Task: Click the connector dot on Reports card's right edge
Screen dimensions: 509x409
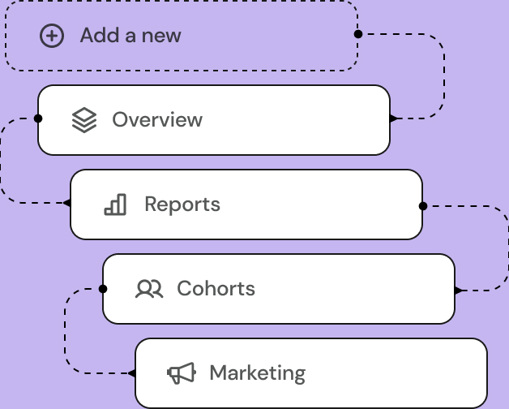Action: pos(422,206)
